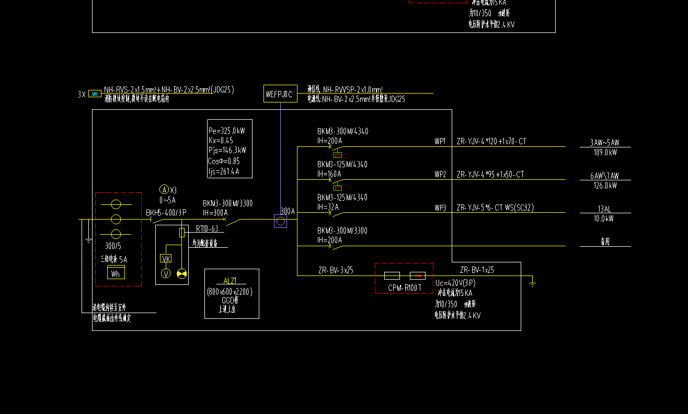688x414 pixels.
Task: Select the ALZ1 cabinet label
Action: [230, 280]
